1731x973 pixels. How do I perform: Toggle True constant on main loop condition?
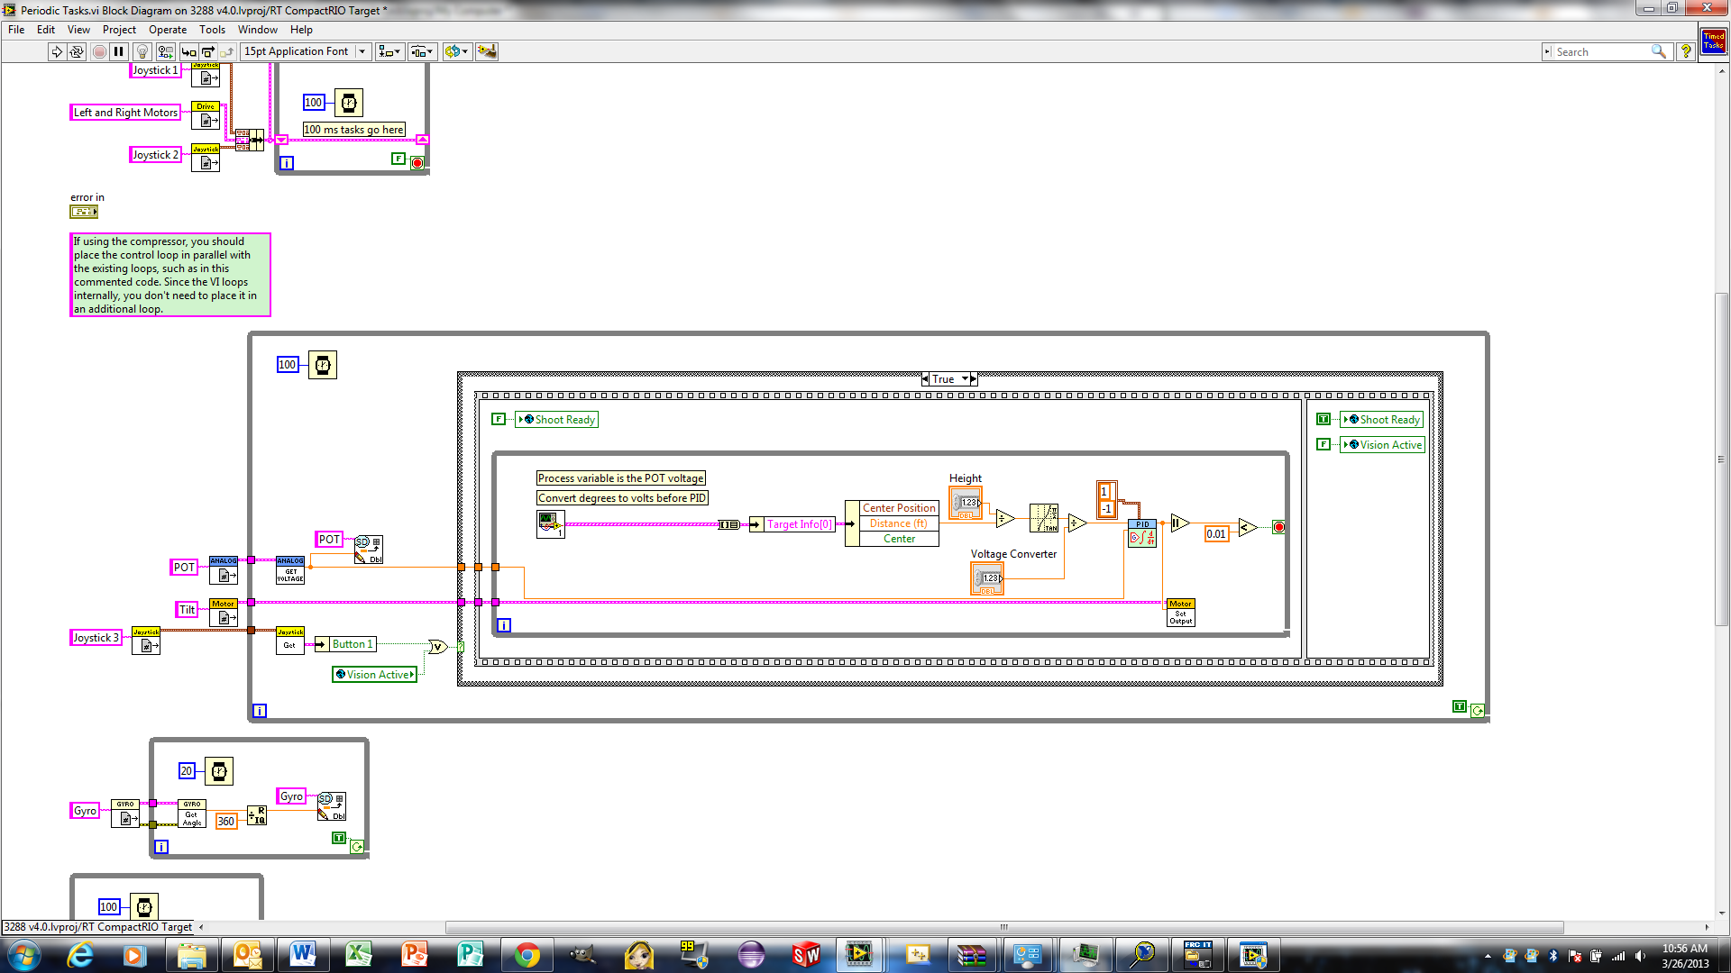click(1460, 706)
